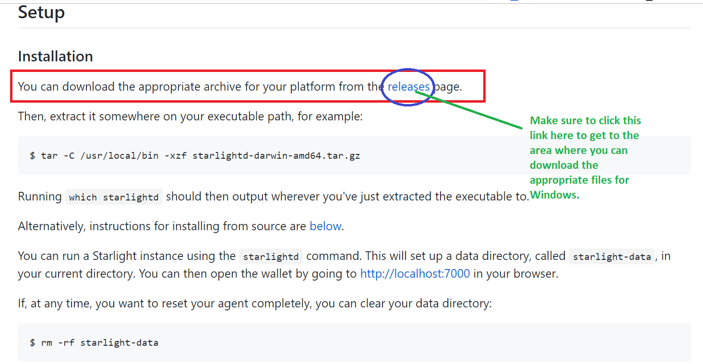Click the Setup heading
The image size is (703, 364).
tap(41, 12)
